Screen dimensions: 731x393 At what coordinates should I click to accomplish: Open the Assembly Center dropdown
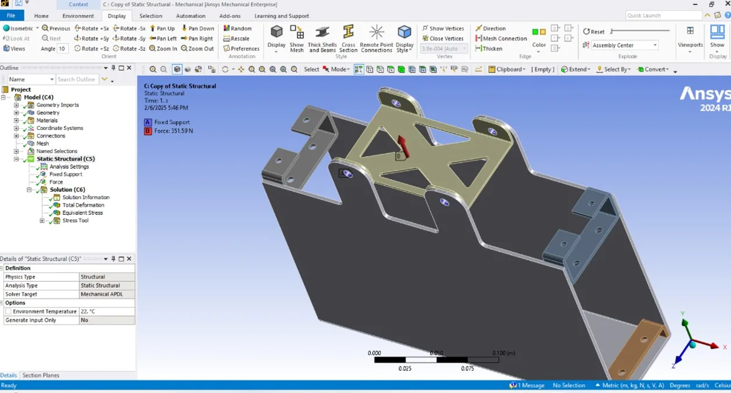[x=655, y=45]
